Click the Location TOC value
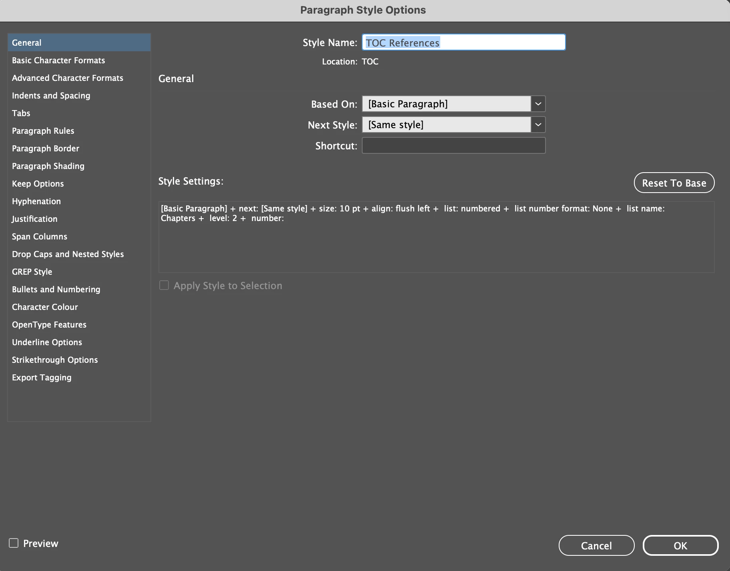The image size is (730, 571). pyautogui.click(x=370, y=62)
